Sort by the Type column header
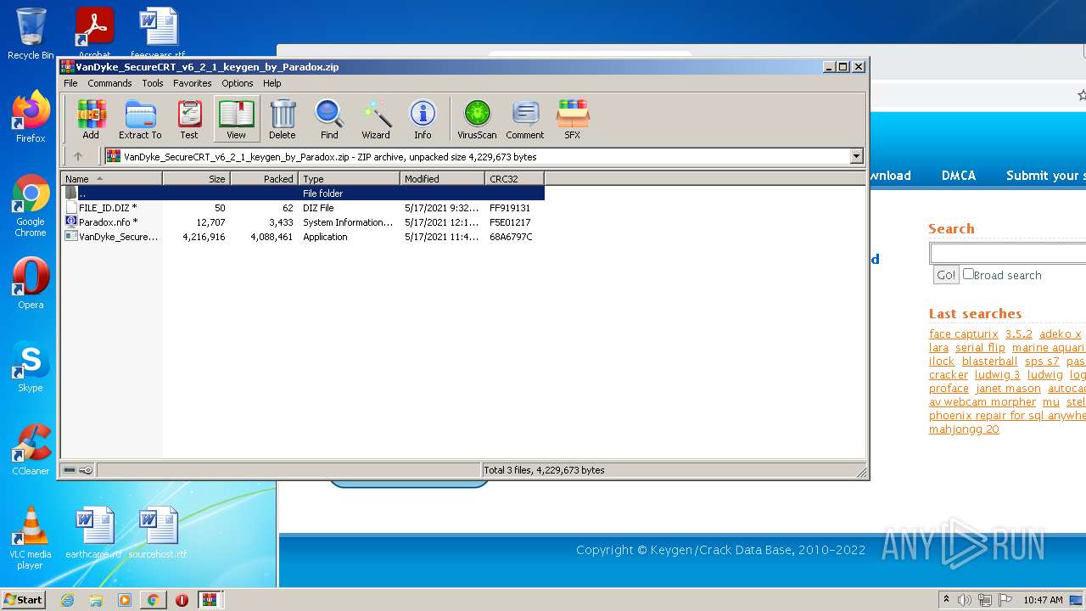This screenshot has width=1086, height=611. [350, 178]
